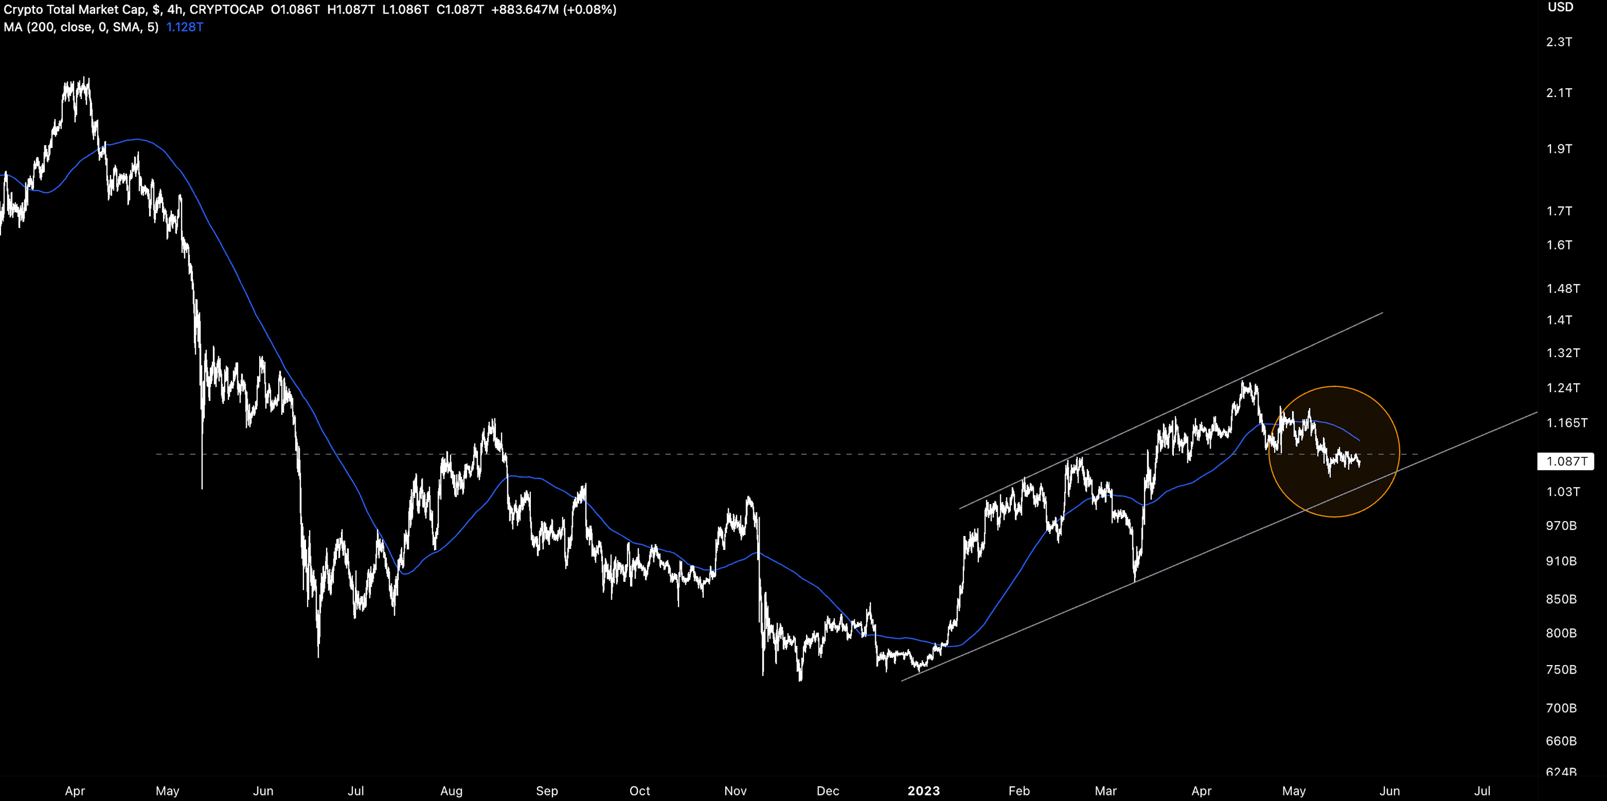1607x801 pixels.
Task: Click the 910B price axis label
Action: pyautogui.click(x=1561, y=561)
